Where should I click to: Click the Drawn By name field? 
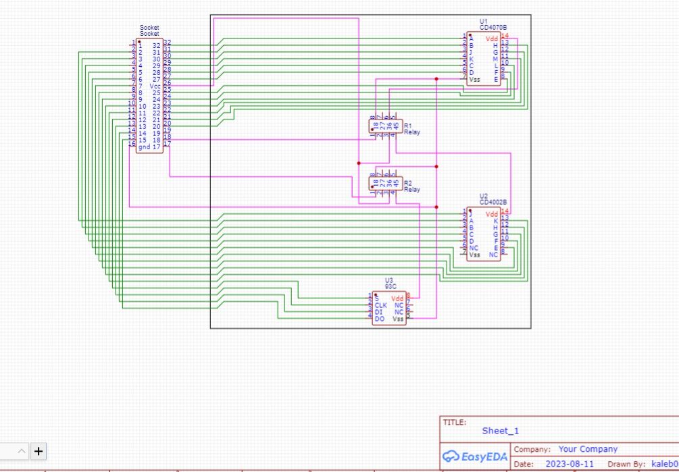click(664, 465)
